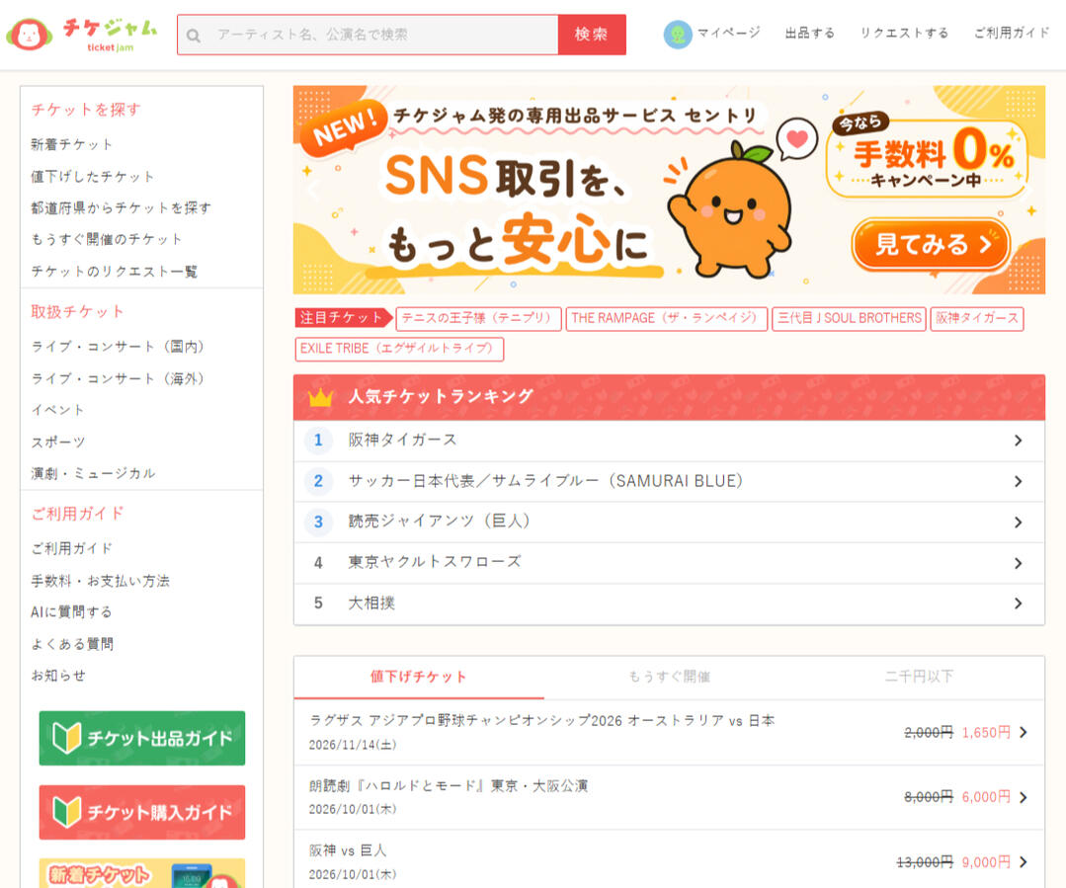This screenshot has width=1066, height=888.
Task: Click 阪神 vs 巨人 ticket title
Action: coord(348,850)
